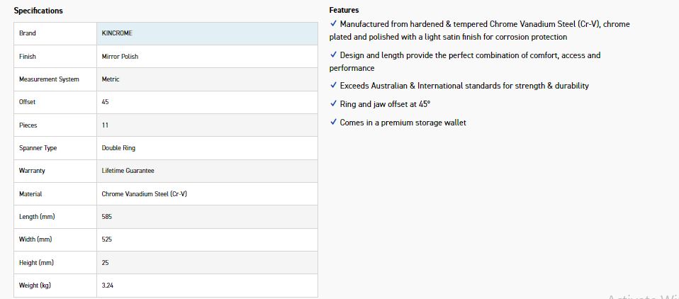The width and height of the screenshot is (679, 299).
Task: Click the Height (mm) row label
Action: (36, 263)
